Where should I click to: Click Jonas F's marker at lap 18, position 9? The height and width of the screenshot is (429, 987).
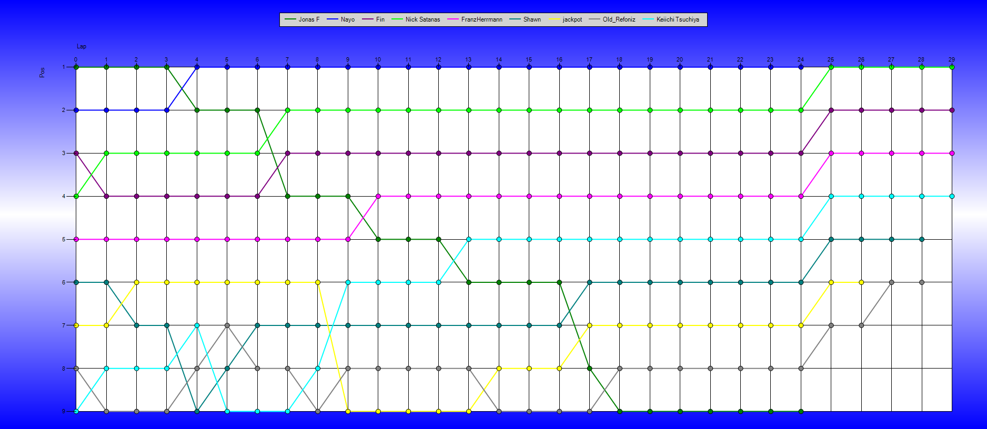pyautogui.click(x=620, y=411)
